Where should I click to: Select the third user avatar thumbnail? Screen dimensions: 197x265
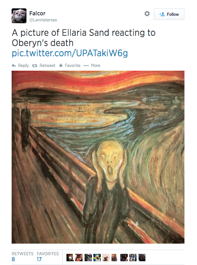[x=88, y=258]
